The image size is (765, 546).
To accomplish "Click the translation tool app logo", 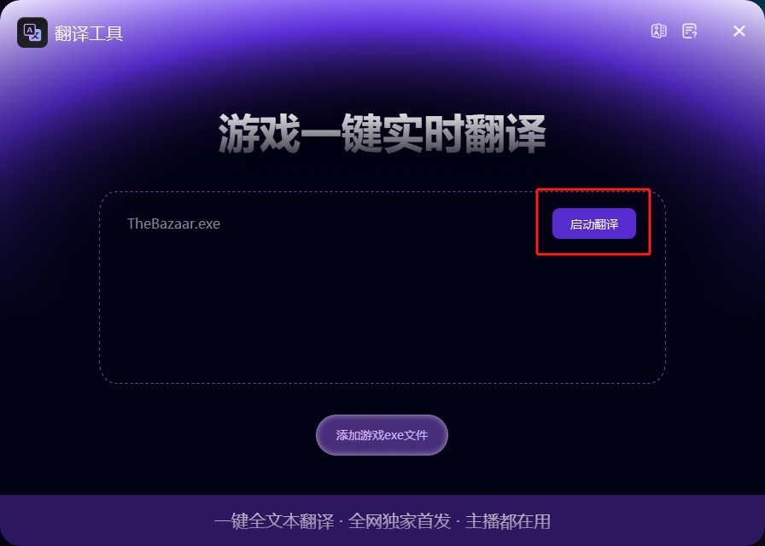I will pos(32,32).
